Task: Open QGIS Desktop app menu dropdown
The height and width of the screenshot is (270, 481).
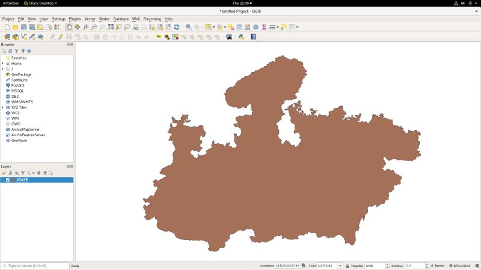Action: (40, 3)
